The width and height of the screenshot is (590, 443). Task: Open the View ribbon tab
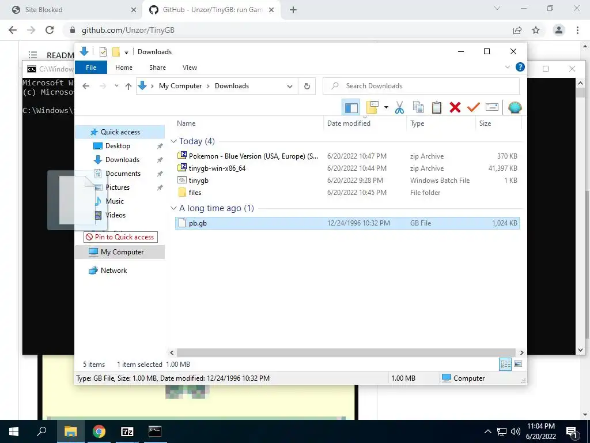[x=190, y=67]
